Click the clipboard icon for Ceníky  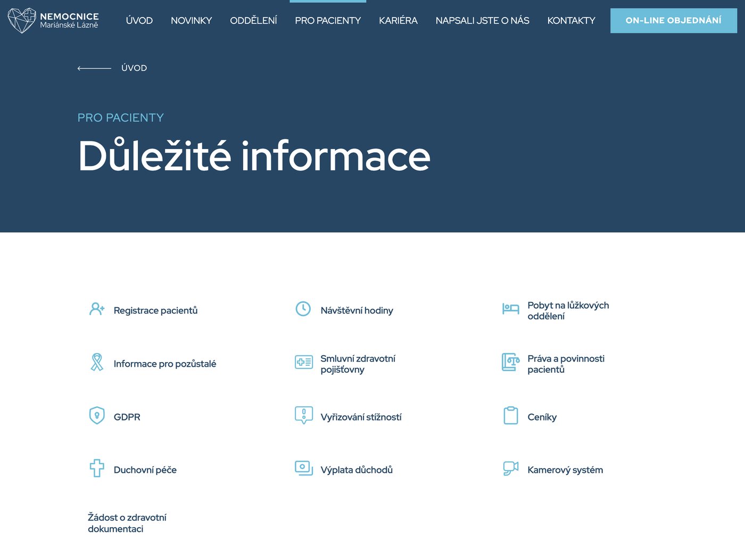511,415
